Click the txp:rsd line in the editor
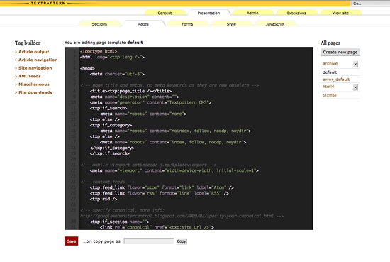 (104, 199)
